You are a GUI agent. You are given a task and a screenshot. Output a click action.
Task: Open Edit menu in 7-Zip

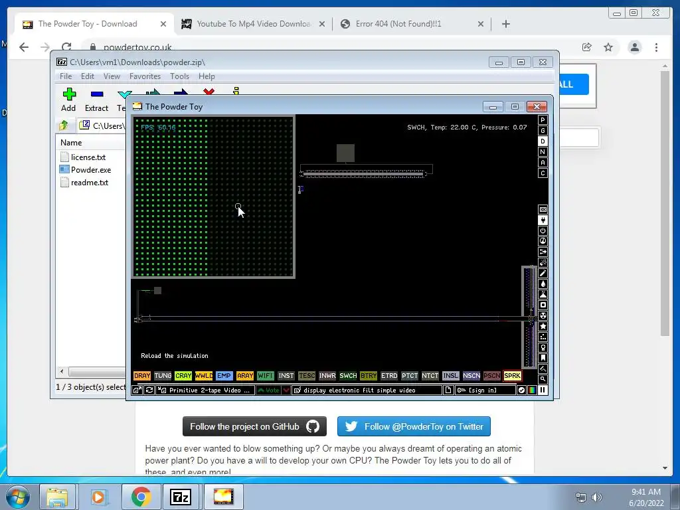[x=87, y=76]
